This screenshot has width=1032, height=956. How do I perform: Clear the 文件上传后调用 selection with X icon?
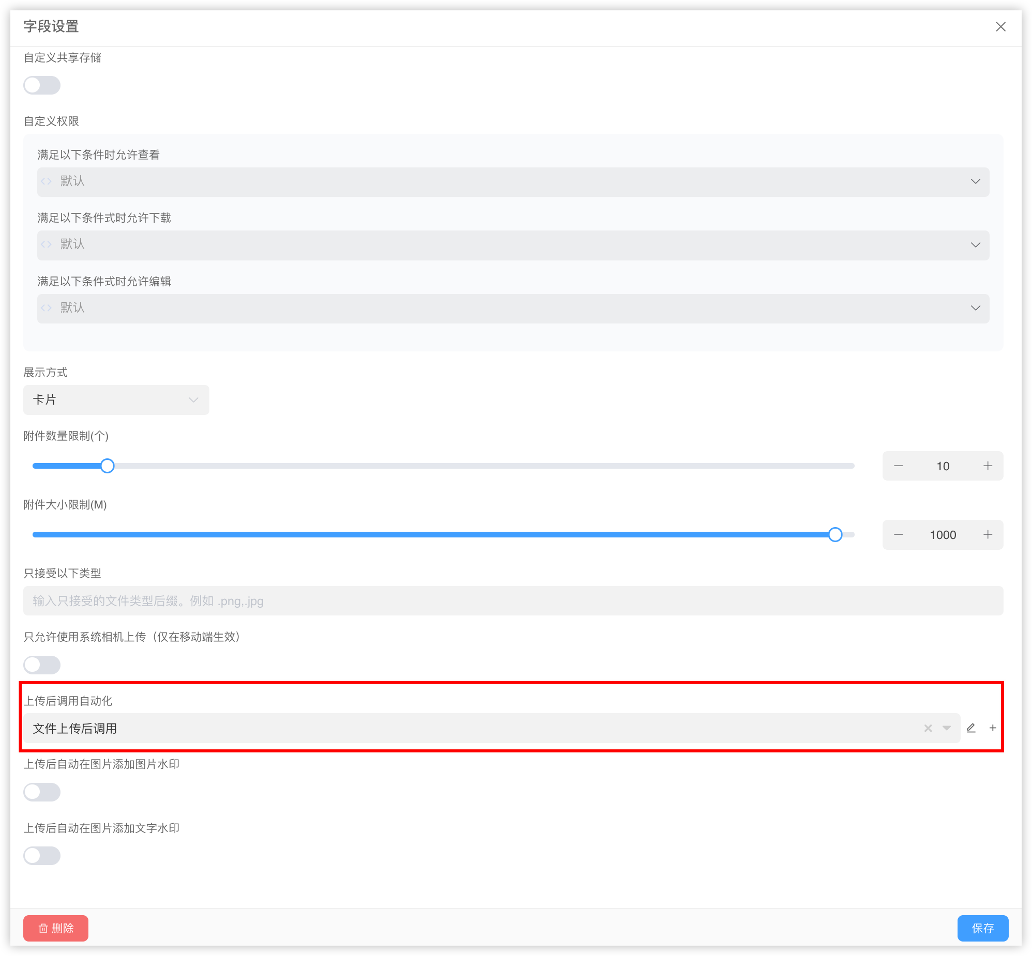928,728
